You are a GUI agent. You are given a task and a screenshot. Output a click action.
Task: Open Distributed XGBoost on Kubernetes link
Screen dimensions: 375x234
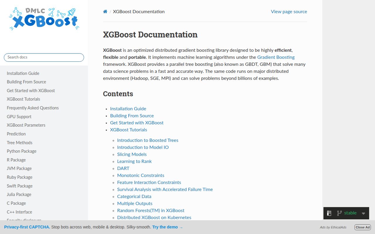coord(154,218)
